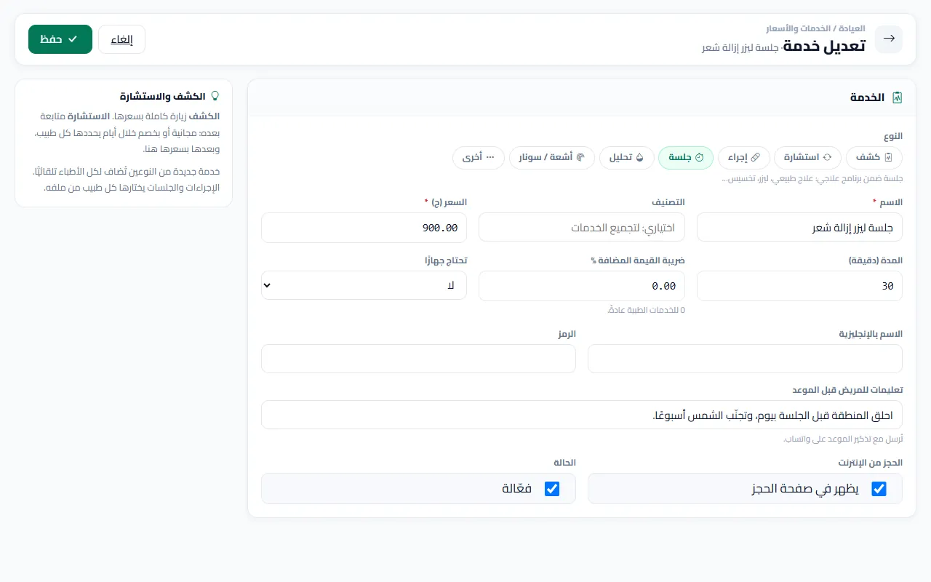Click the الرمز code field
The width and height of the screenshot is (931, 582).
pos(418,359)
